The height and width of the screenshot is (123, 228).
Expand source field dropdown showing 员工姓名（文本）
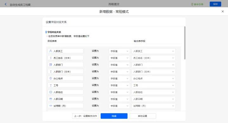coord(154,58)
